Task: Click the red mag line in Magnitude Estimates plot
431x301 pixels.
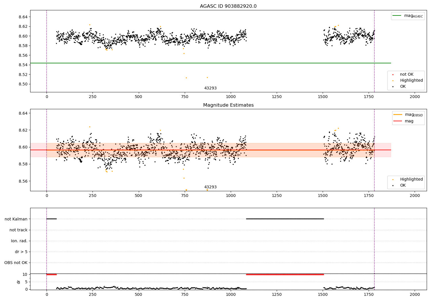Action: [210, 150]
